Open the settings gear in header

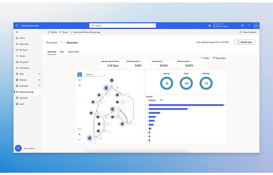[x=242, y=25]
